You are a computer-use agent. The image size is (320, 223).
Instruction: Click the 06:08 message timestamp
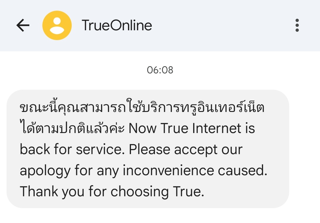160,70
